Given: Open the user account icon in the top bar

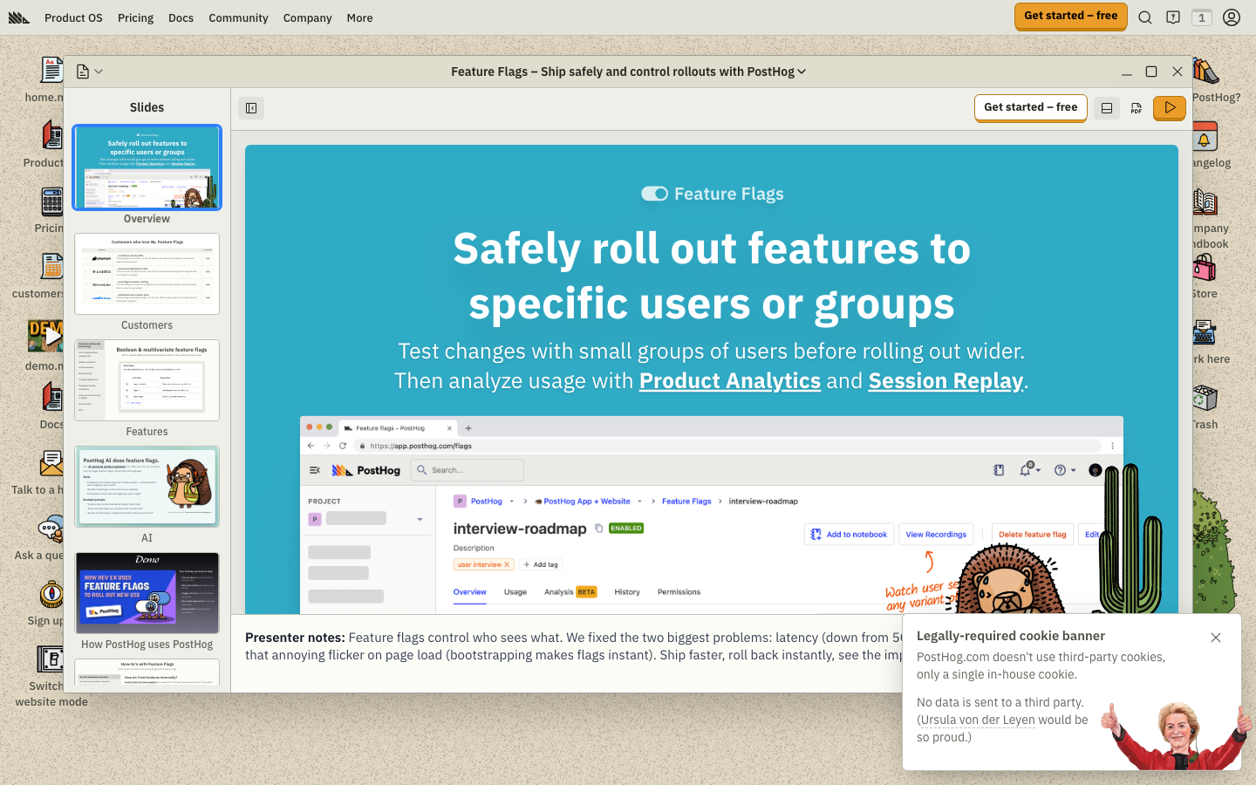Looking at the screenshot, I should 1232,17.
